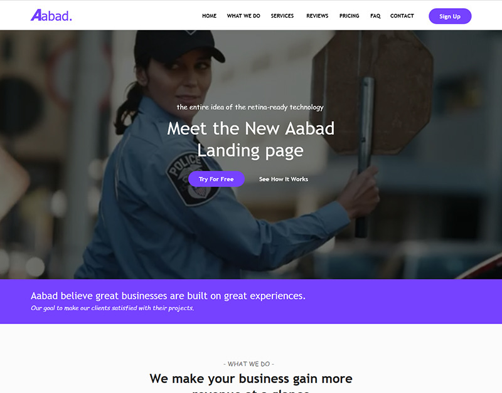Open the Pricing nav item
Image resolution: width=502 pixels, height=393 pixels.
[x=350, y=16]
